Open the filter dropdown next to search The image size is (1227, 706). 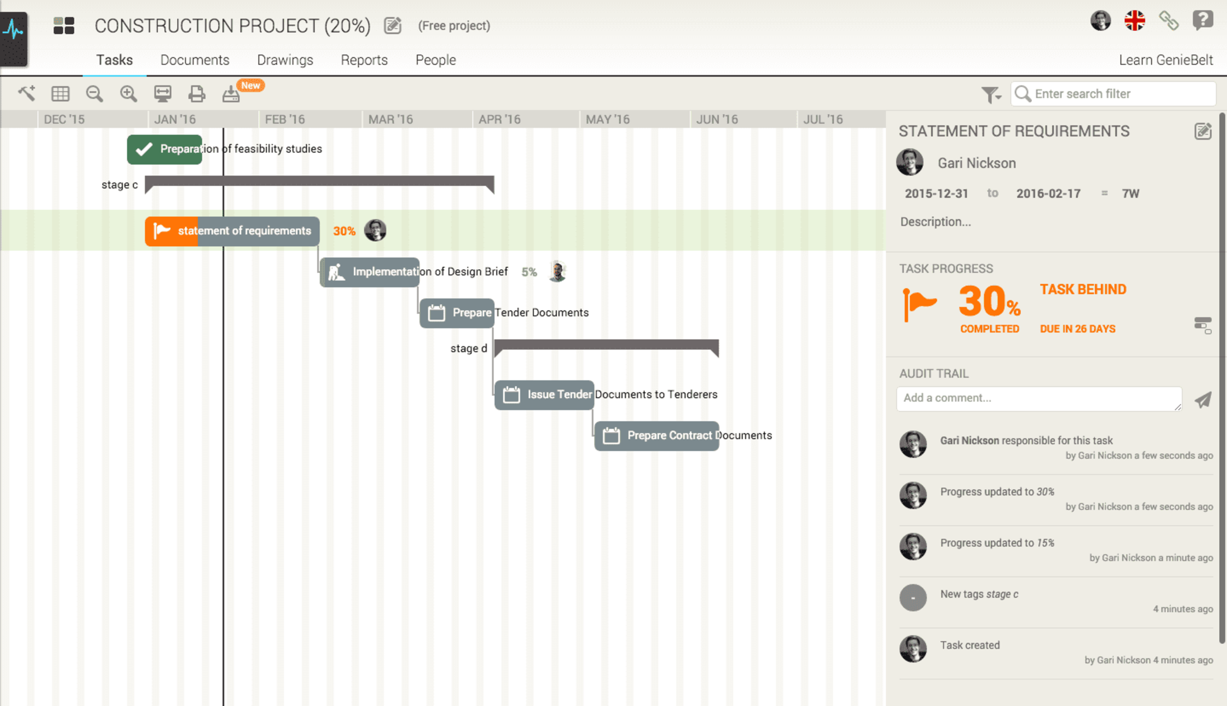tap(991, 95)
